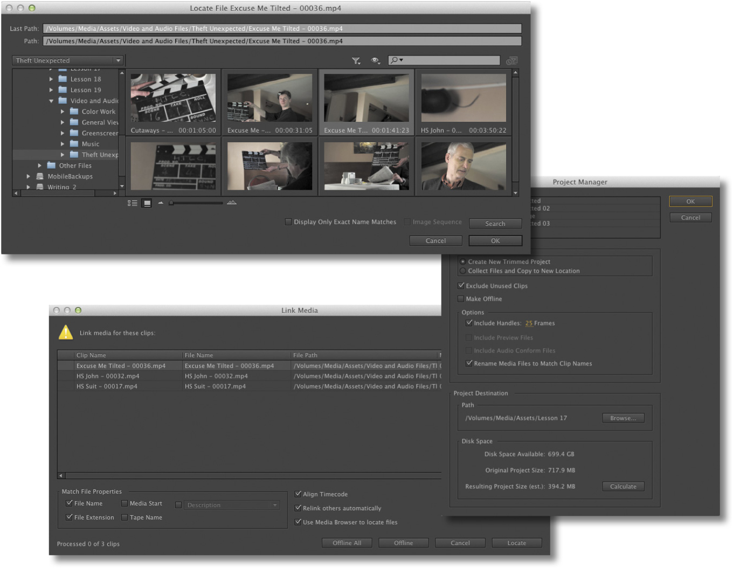The image size is (733, 568).
Task: Click Search button in Locate File dialog
Action: [x=495, y=224]
